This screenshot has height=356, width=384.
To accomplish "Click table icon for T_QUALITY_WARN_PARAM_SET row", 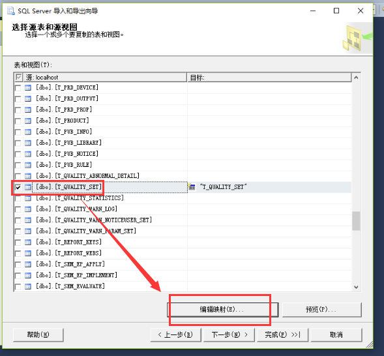I will coord(28,231).
